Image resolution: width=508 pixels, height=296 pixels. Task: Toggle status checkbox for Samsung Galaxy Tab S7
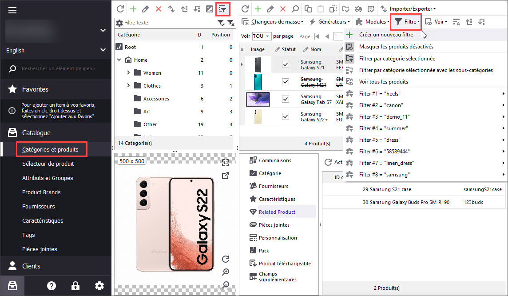[x=286, y=99]
